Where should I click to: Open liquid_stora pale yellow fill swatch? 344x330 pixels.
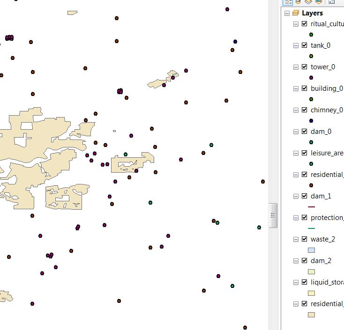coord(311,293)
